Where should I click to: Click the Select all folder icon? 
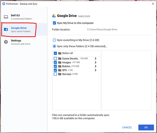pyautogui.click(x=60, y=53)
